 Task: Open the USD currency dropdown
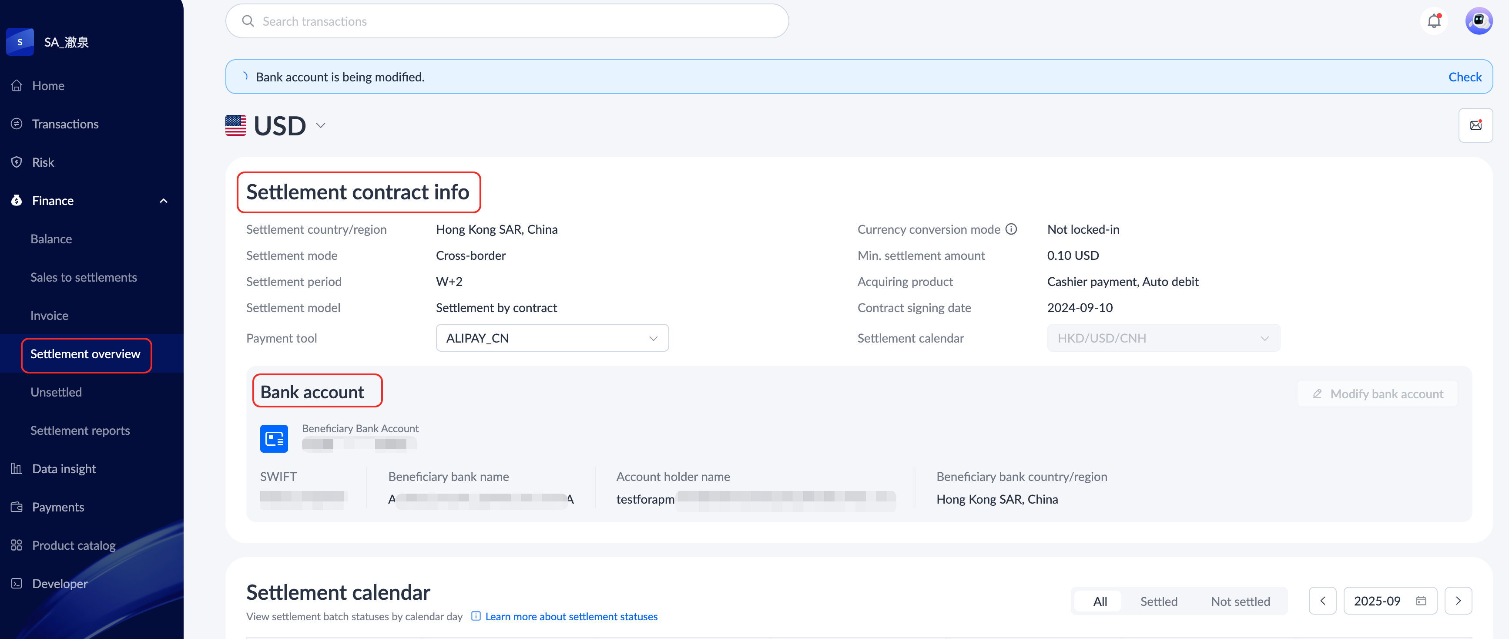click(320, 125)
